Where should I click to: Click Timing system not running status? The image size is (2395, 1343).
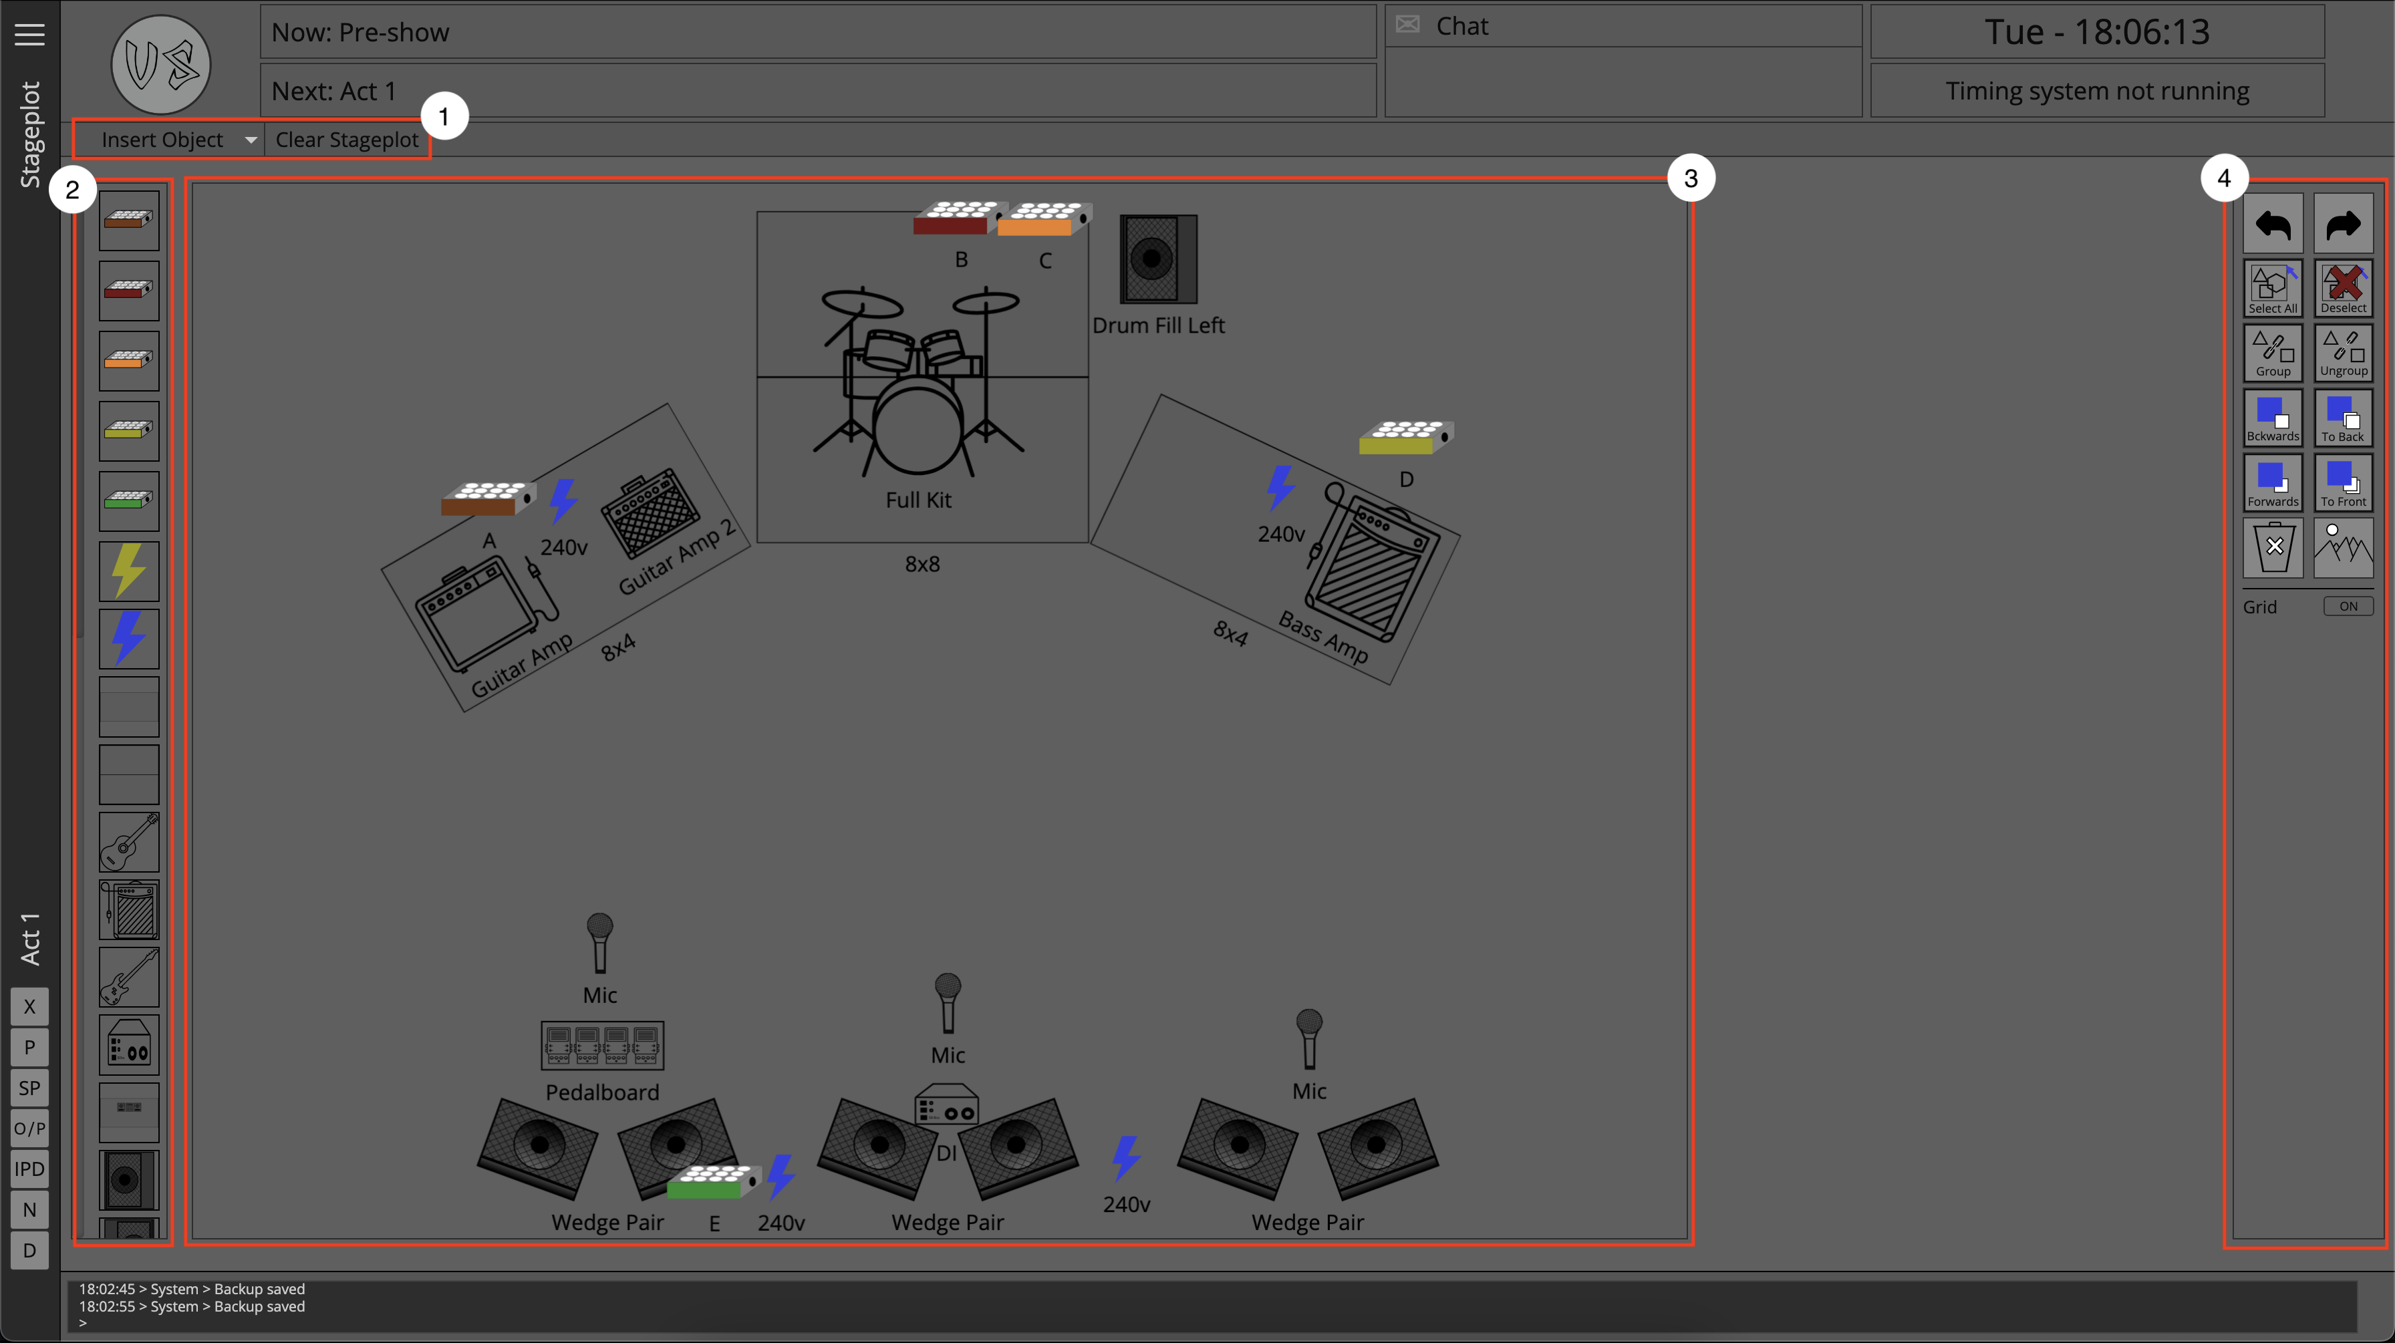[x=2096, y=90]
